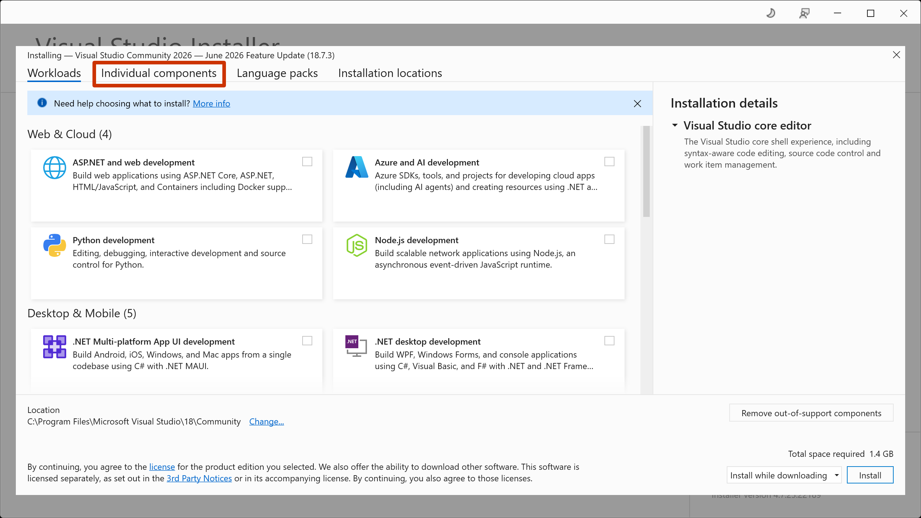Click the .NET desktop development title
The height and width of the screenshot is (518, 921).
click(x=428, y=342)
